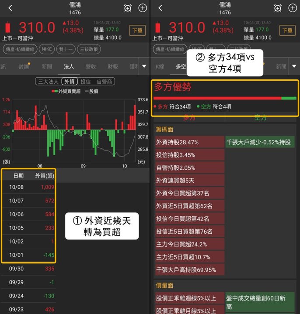
Task: Tap 投信今日買超第42名 item
Action: [189, 218]
